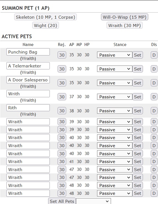Summon a Skeleton pet
The height and width of the screenshot is (204, 158).
45,17
